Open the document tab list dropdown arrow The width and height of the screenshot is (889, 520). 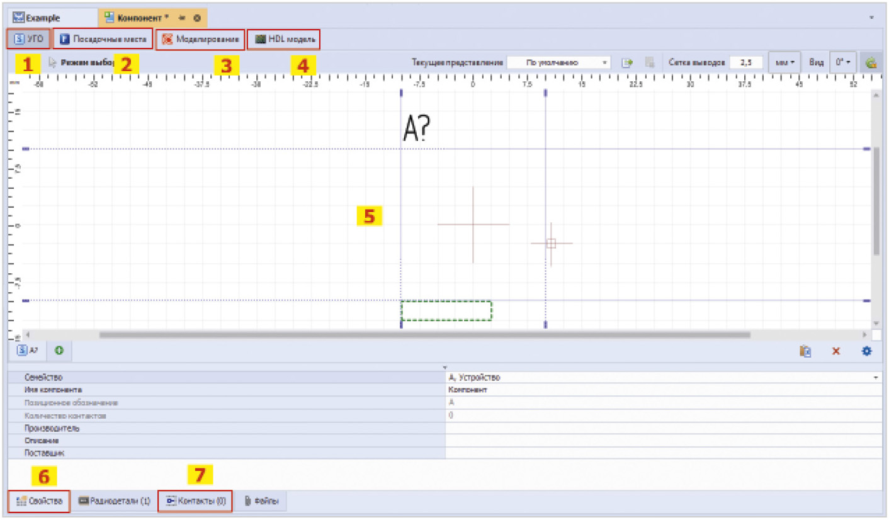pos(872,18)
